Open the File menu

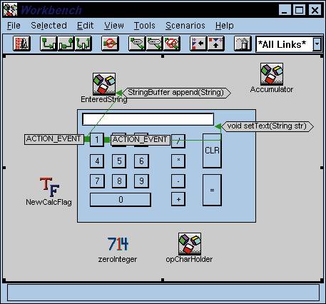[x=14, y=26]
